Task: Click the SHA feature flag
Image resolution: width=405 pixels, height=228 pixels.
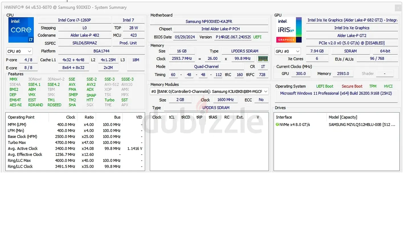Action: [x=72, y=105]
